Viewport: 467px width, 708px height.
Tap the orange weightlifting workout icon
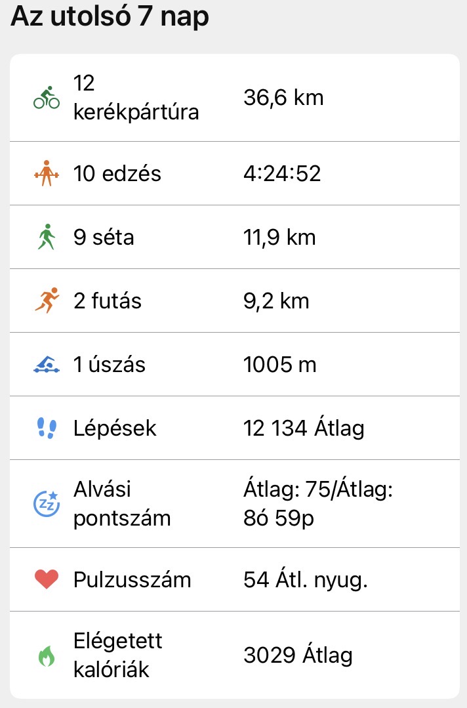(46, 174)
